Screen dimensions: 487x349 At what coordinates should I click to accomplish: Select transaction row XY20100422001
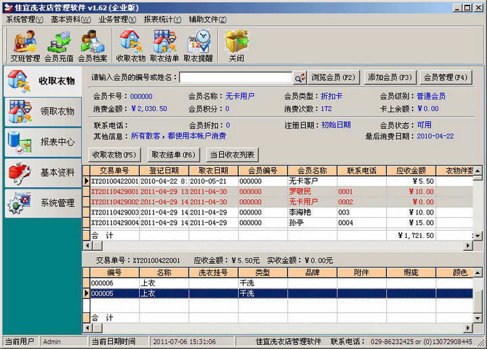278,181
